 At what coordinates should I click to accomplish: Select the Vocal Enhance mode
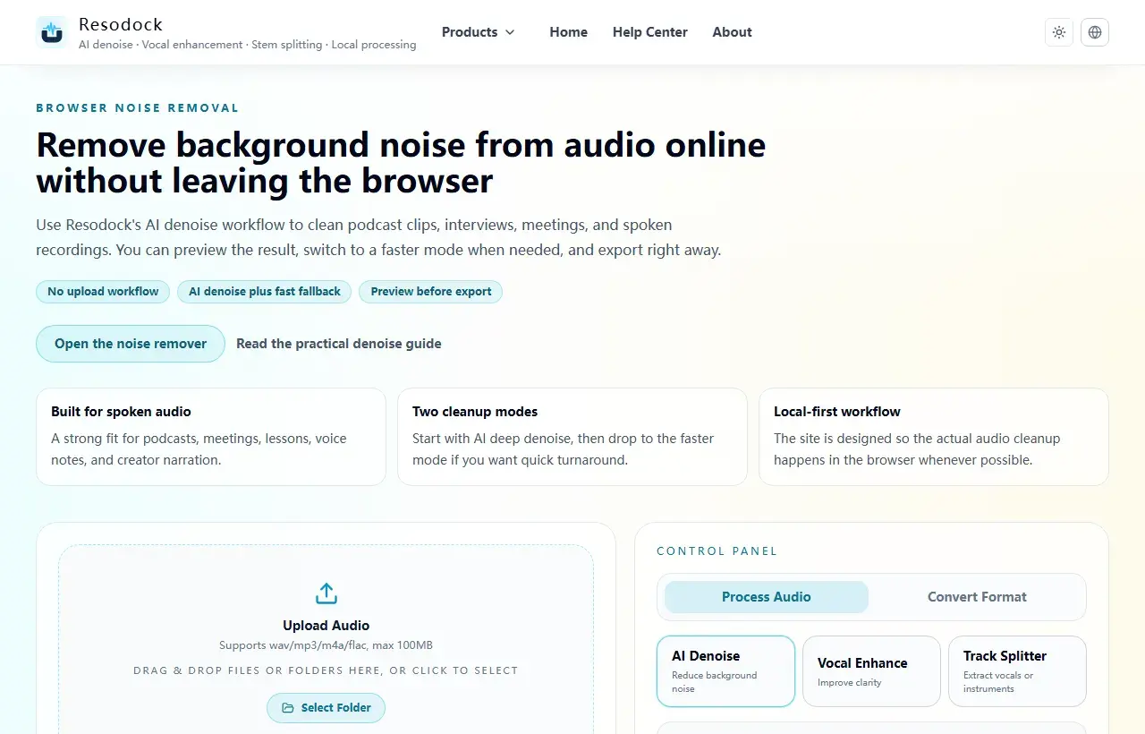(x=871, y=671)
